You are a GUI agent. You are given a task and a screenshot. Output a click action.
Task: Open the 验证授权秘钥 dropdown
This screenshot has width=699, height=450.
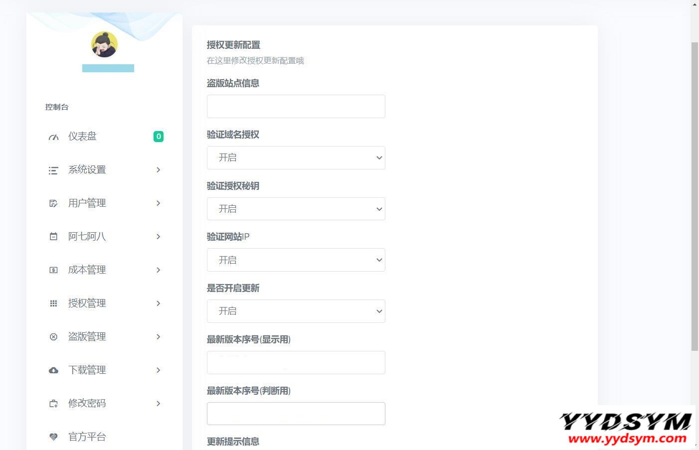pos(296,209)
